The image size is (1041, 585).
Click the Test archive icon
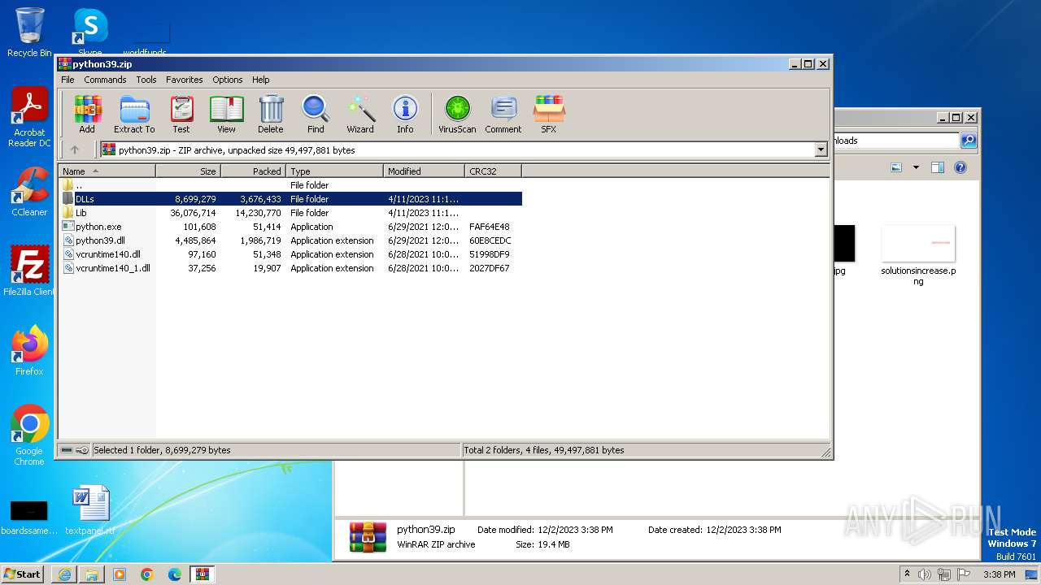(181, 115)
